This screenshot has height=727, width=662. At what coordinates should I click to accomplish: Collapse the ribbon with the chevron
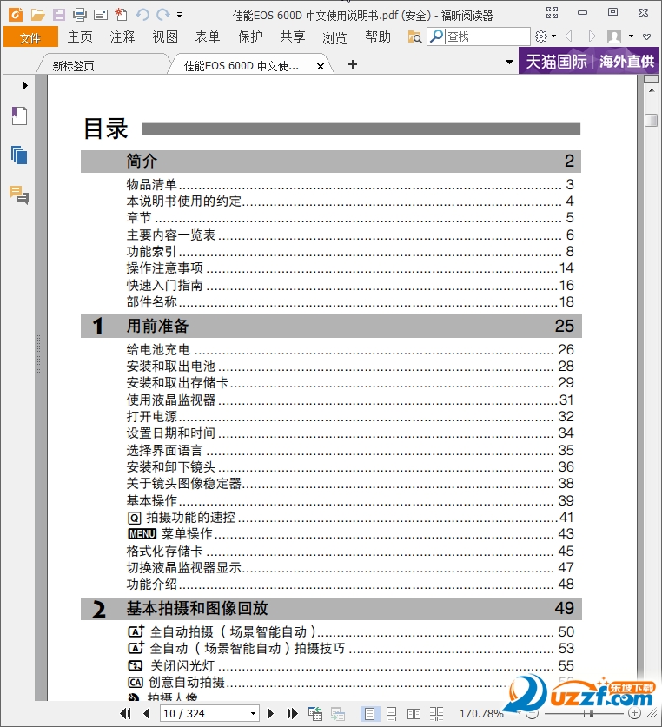tap(647, 36)
